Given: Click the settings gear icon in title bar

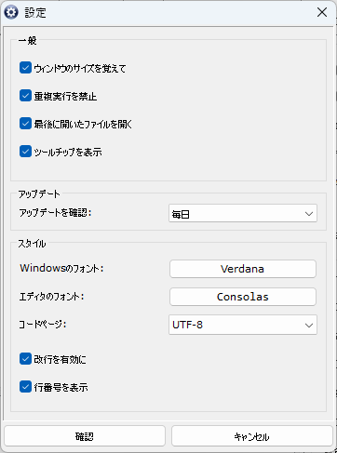Looking at the screenshot, I should point(11,13).
